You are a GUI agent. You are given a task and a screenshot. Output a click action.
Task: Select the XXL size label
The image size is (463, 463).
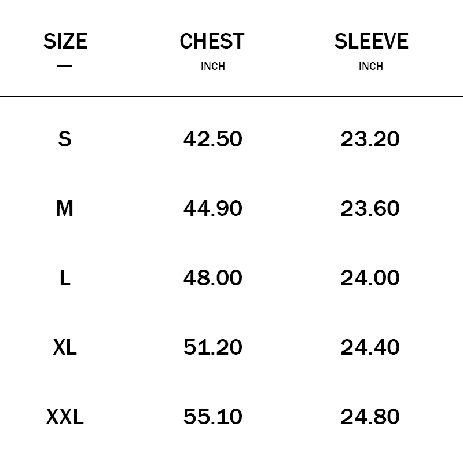tap(65, 417)
